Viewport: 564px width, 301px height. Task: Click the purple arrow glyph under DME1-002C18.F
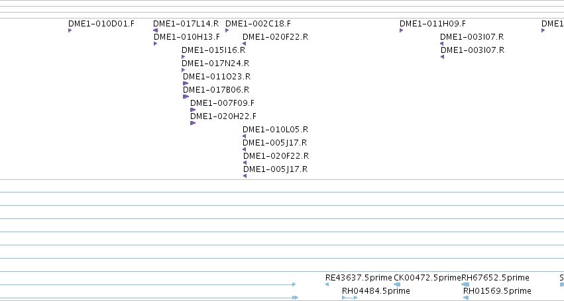tap(227, 30)
